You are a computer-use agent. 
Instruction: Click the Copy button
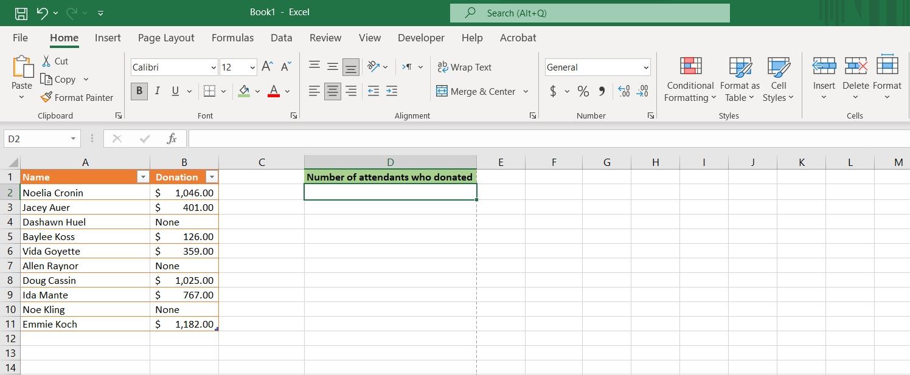(x=58, y=80)
